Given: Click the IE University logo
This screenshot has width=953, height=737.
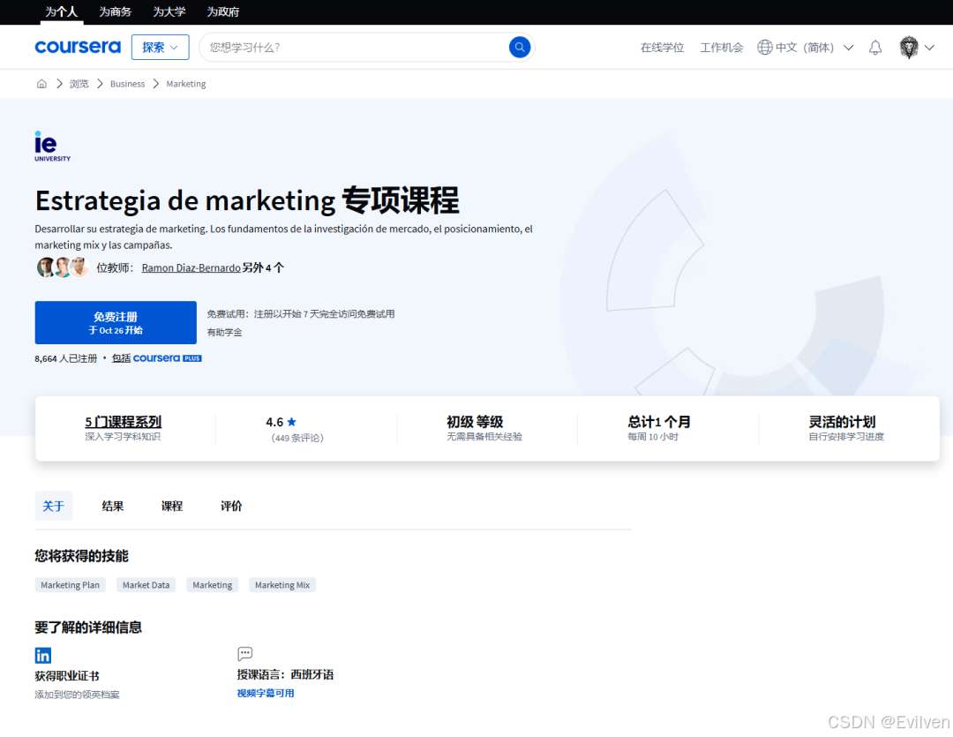Looking at the screenshot, I should coord(52,146).
